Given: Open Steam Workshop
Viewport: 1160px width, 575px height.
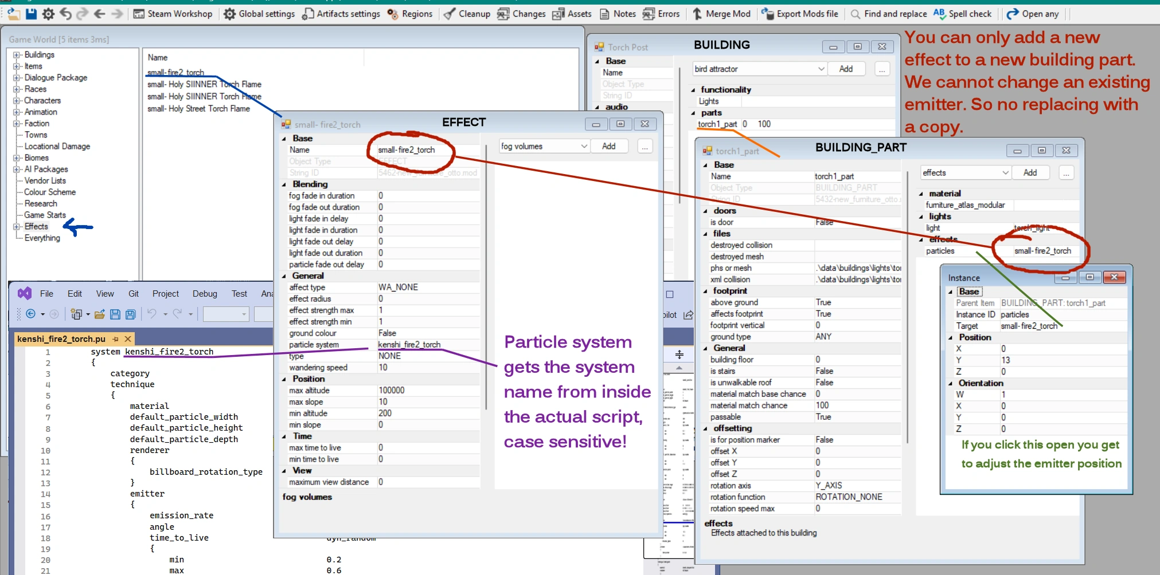Looking at the screenshot, I should click(x=173, y=14).
